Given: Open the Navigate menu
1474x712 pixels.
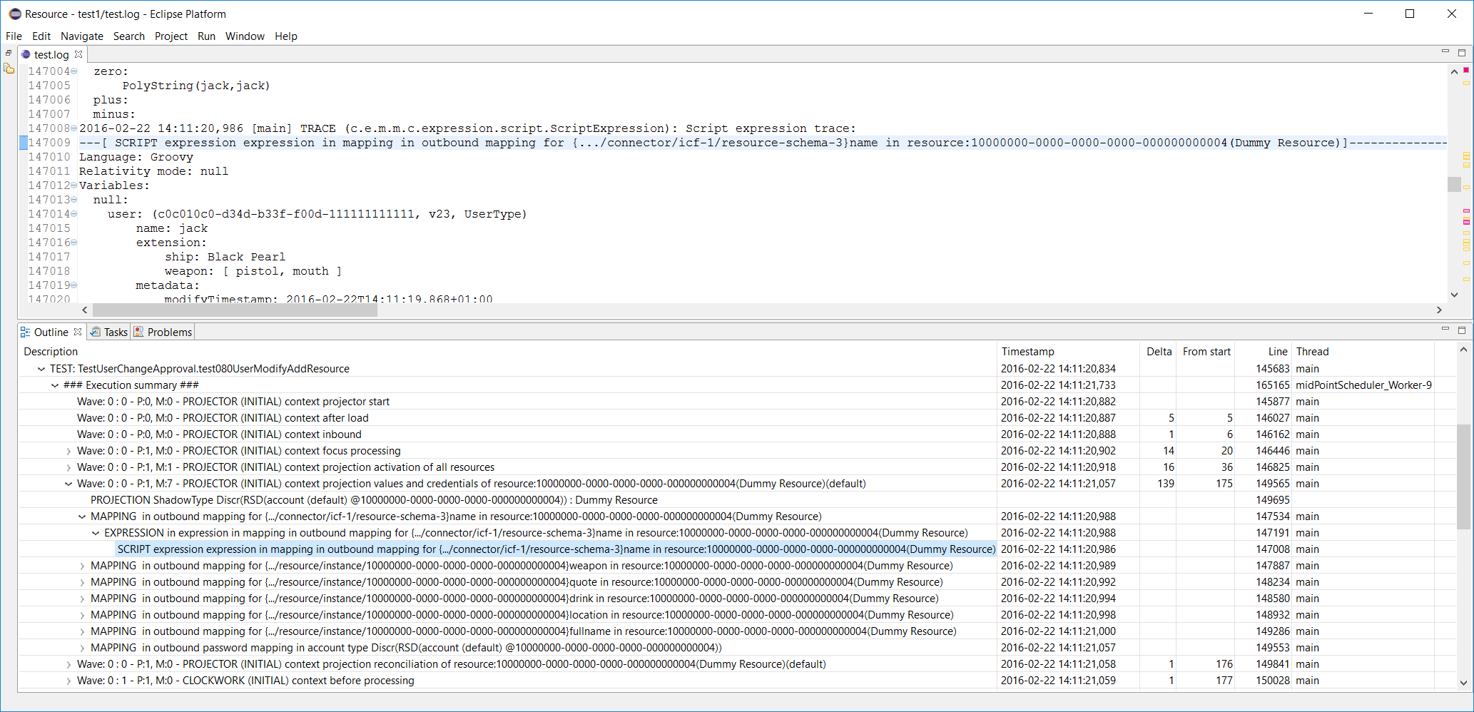Looking at the screenshot, I should point(81,36).
